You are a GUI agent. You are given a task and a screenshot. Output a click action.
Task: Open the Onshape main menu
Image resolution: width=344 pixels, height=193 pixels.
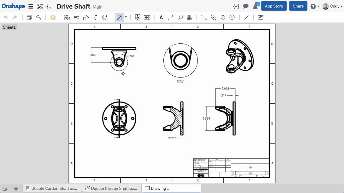tap(31, 6)
